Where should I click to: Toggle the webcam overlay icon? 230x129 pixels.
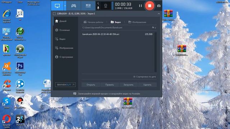106,6
